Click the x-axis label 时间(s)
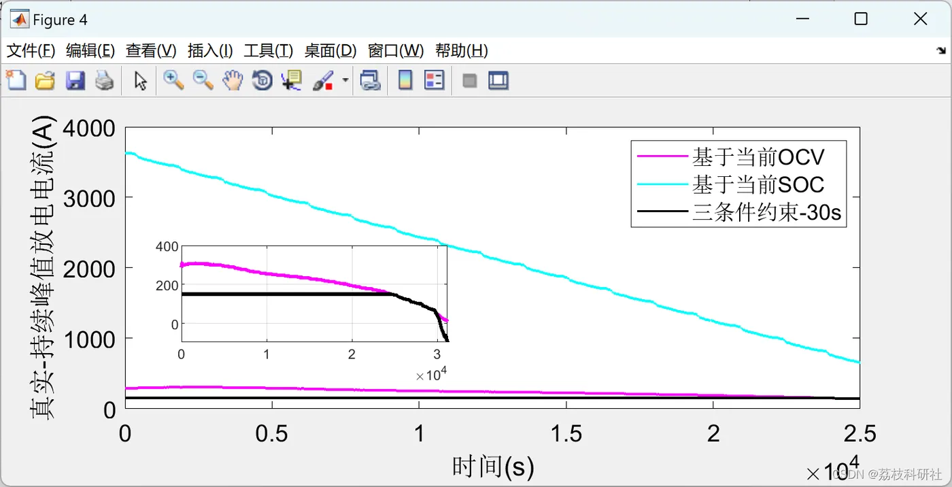 493,467
